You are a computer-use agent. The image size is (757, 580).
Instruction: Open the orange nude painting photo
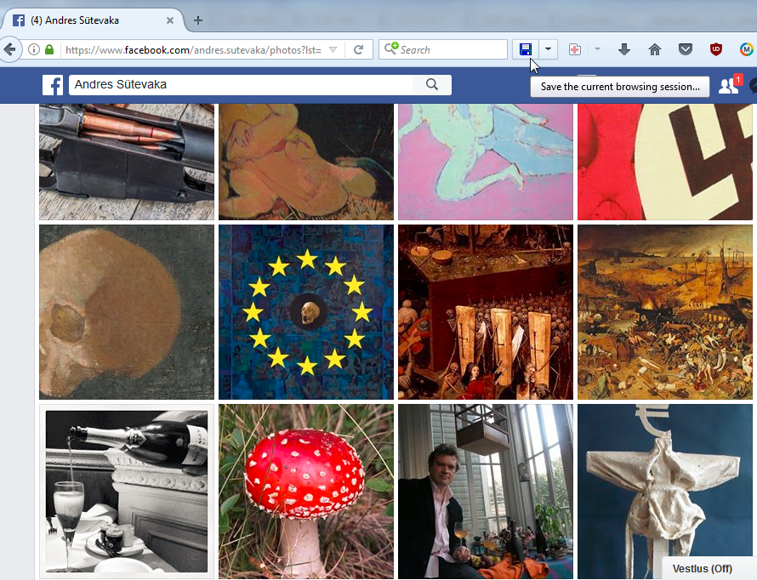click(x=306, y=162)
